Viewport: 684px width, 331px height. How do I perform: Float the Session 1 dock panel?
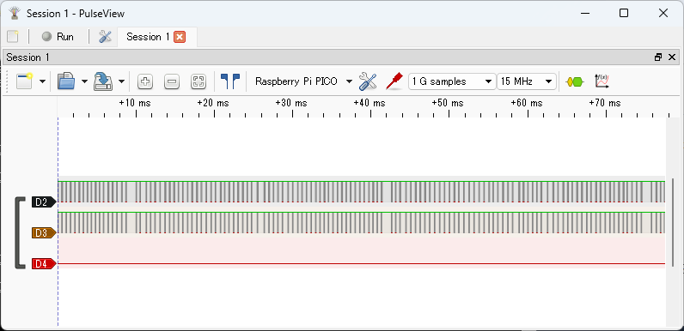click(x=658, y=57)
